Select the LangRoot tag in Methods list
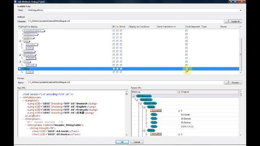 [x=28, y=38]
